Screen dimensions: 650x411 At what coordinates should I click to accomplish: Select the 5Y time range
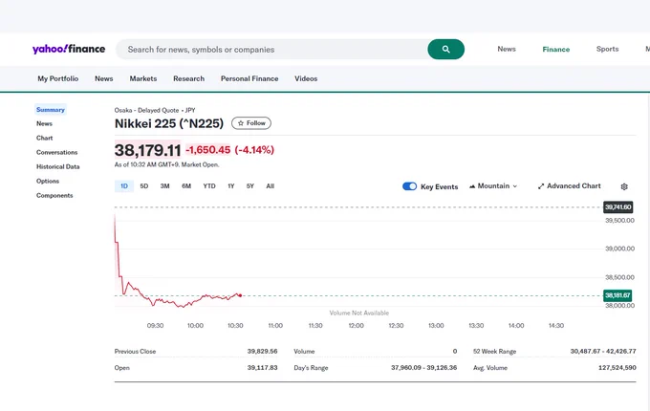click(250, 186)
